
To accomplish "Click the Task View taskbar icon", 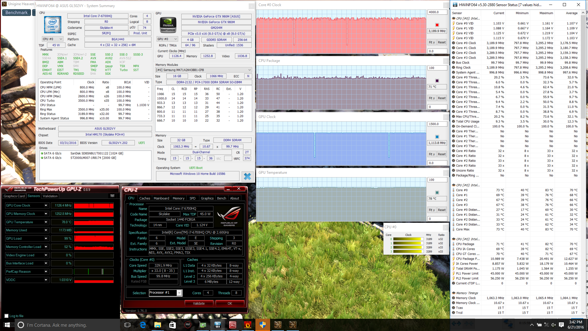I will [128, 325].
